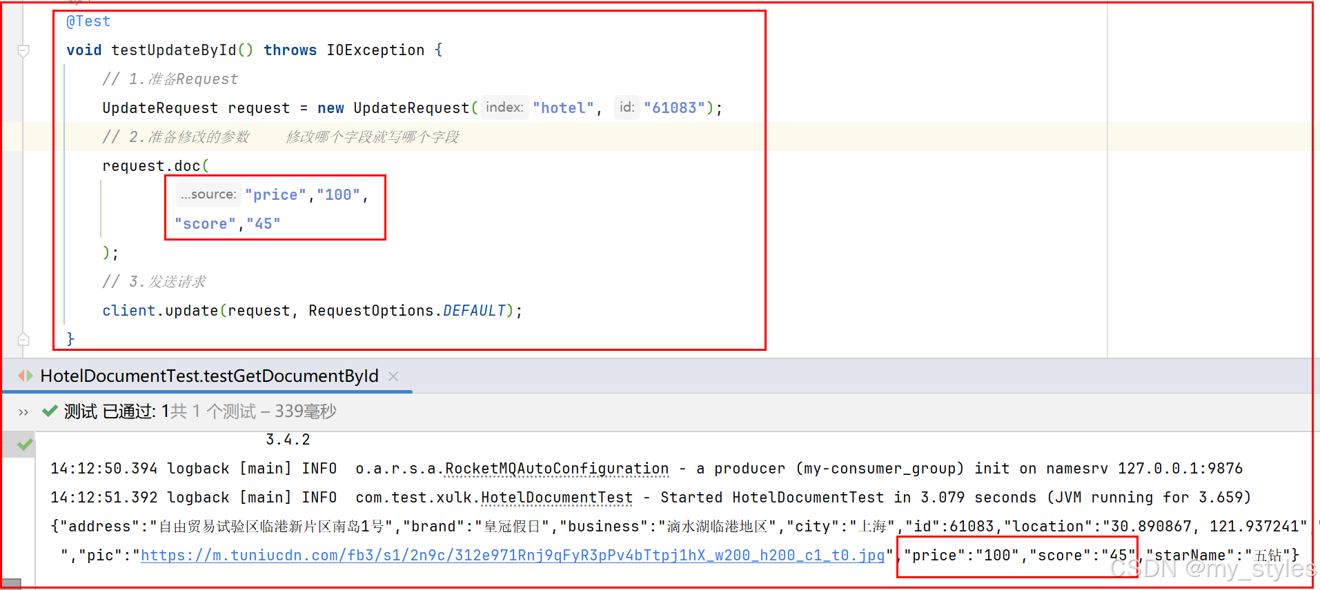Screen dimensions: 1320x590
Task: Switch to HotelDocumentTest.testGetDocumentById run tab
Action: click(209, 376)
